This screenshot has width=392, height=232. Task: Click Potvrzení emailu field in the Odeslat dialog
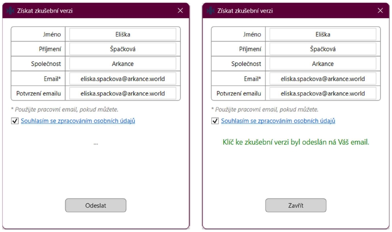(123, 93)
